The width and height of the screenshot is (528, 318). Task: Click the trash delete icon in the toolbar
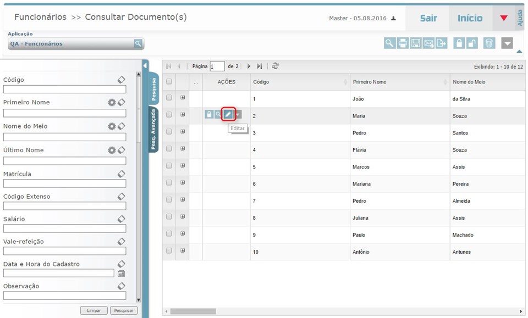tap(489, 43)
